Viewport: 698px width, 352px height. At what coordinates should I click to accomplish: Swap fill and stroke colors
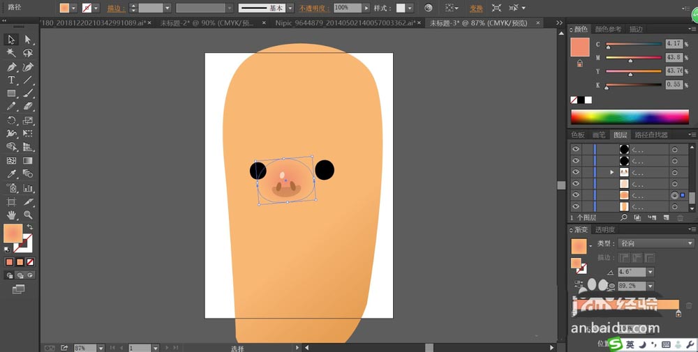30,227
